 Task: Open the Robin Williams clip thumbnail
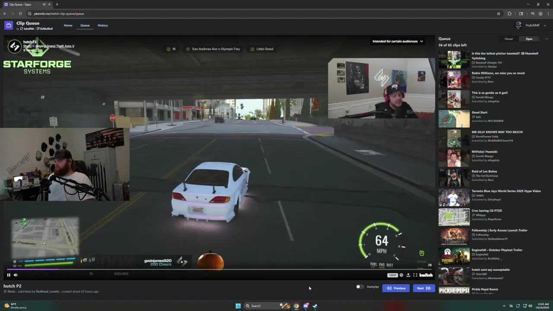[x=454, y=79]
